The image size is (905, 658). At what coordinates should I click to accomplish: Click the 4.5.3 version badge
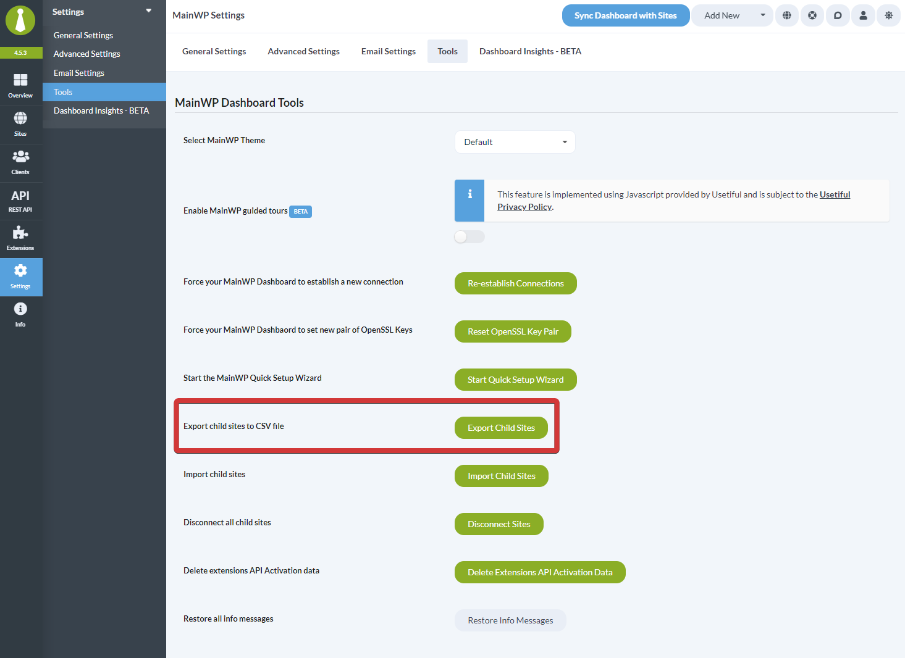coord(20,53)
